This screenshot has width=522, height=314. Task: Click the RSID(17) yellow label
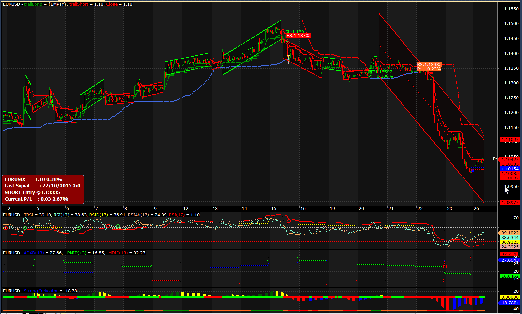99,215
